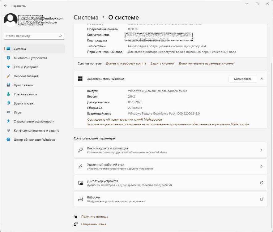Click the Приложения sidebar icon
The height and width of the screenshot is (232, 273).
[x=8, y=85]
